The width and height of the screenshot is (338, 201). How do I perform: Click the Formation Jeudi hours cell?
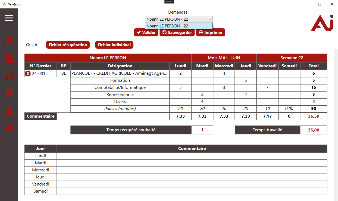pyautogui.click(x=246, y=80)
